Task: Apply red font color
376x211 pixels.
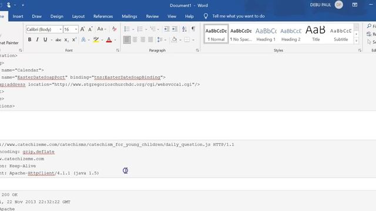Action: point(109,40)
